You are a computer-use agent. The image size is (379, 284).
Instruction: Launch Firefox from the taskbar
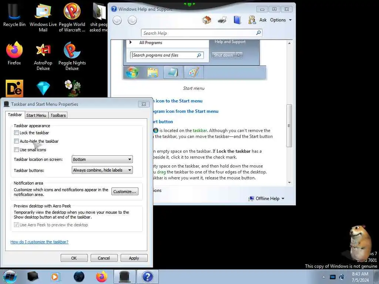click(x=102, y=277)
